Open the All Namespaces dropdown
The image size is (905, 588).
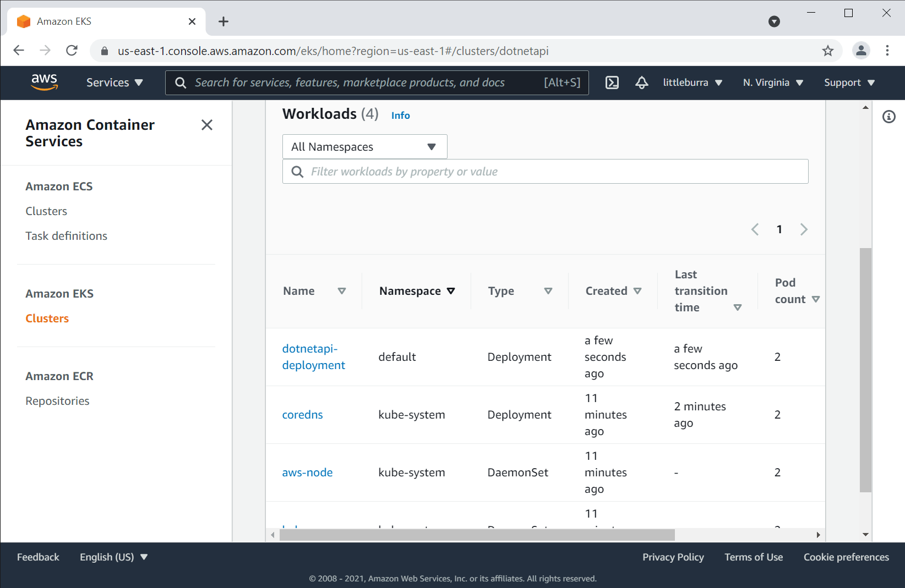(365, 147)
